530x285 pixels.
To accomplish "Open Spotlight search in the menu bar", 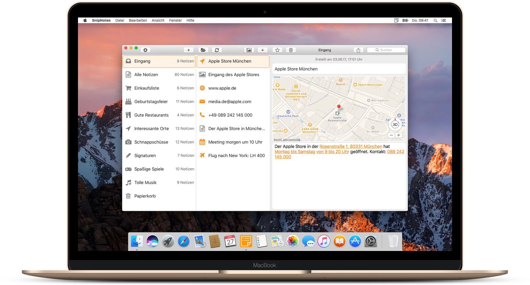I will coord(435,20).
